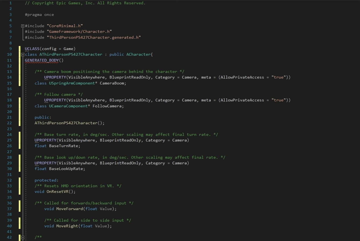This screenshot has height=241, width=360.
Task: Click the "Follow camera" comment text
Action: pyautogui.click(x=57, y=94)
